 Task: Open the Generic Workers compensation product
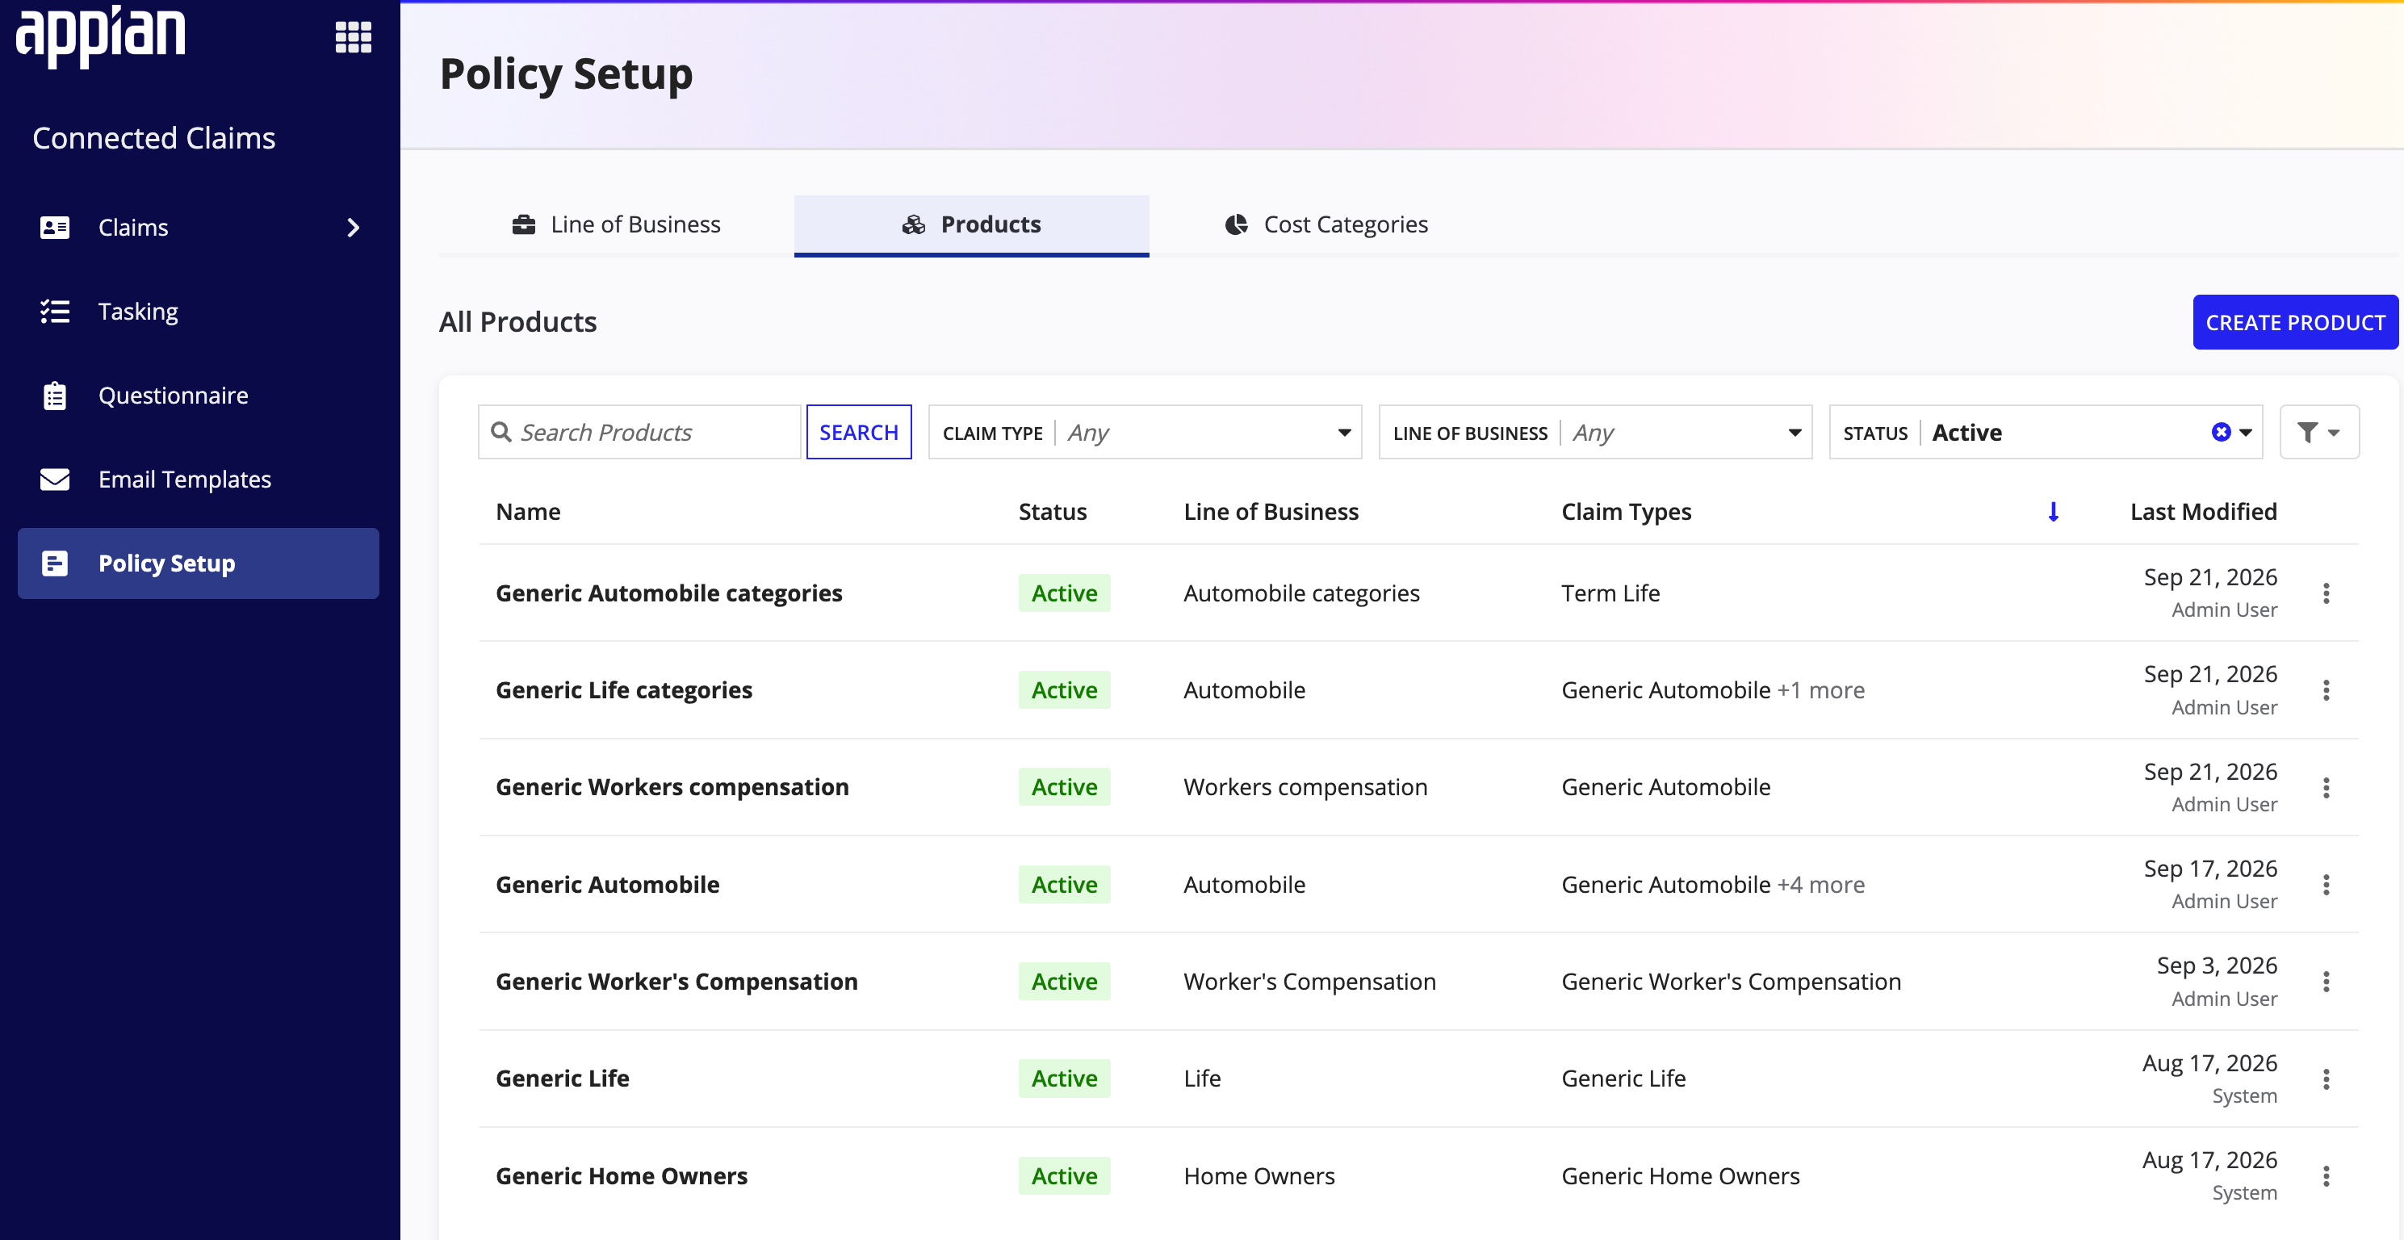point(672,787)
